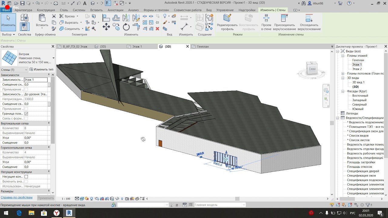Viewport: 388px width, 218px height.
Task: Collapse the Планы этажей tree node
Action: click(343, 56)
